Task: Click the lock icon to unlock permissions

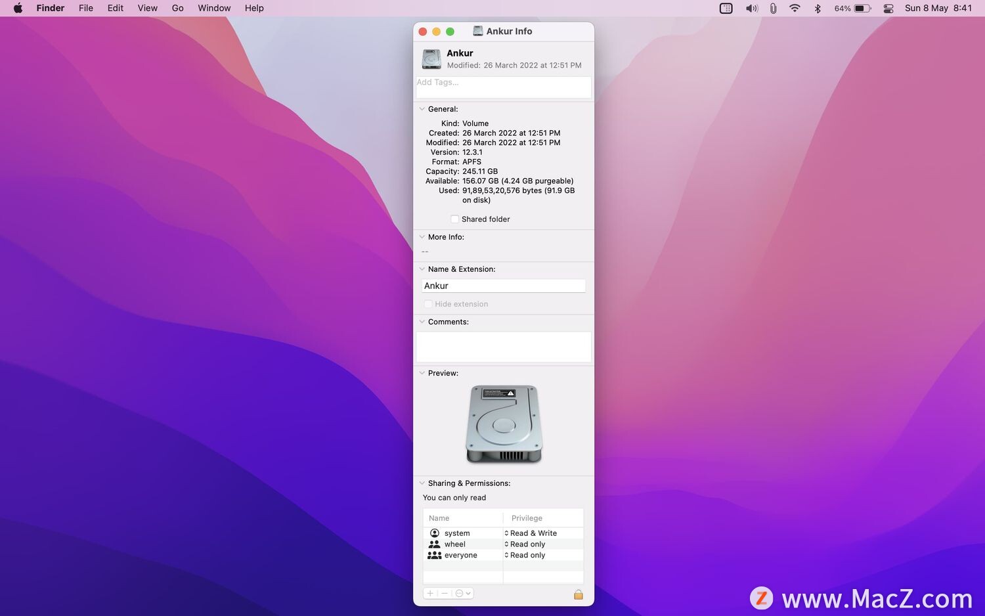Action: pos(579,594)
